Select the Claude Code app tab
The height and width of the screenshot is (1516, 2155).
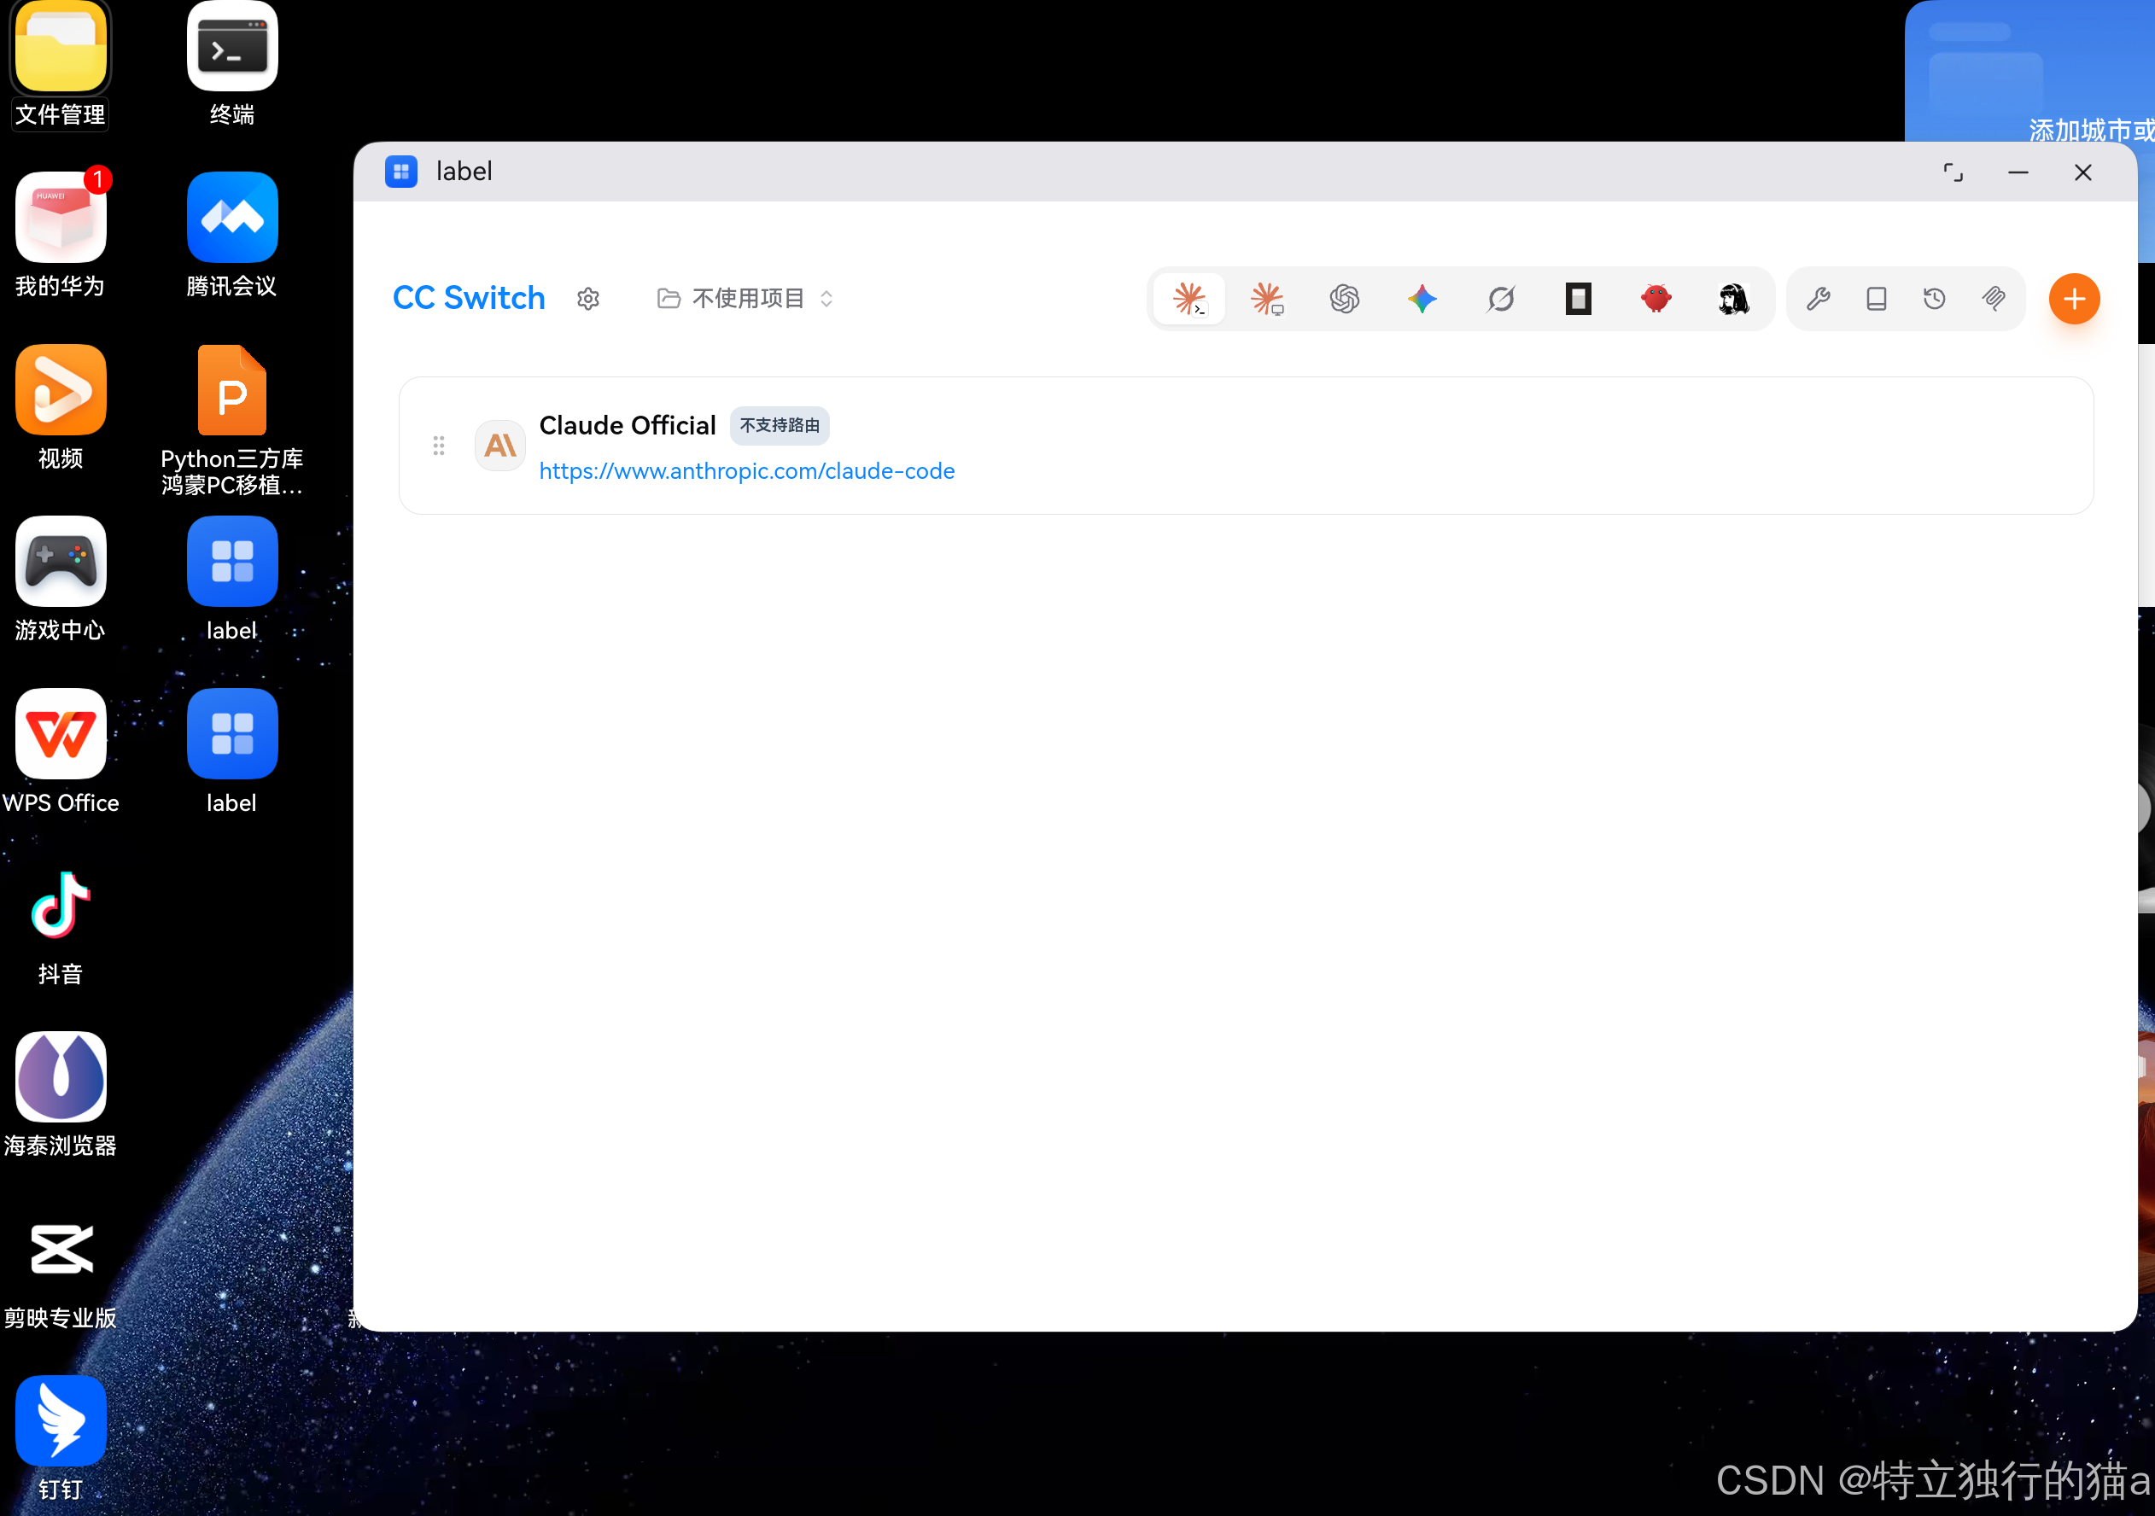pos(1189,300)
